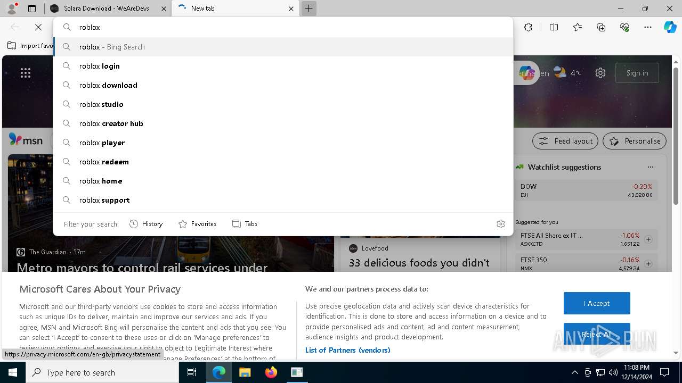Click the Sign in button

637,73
